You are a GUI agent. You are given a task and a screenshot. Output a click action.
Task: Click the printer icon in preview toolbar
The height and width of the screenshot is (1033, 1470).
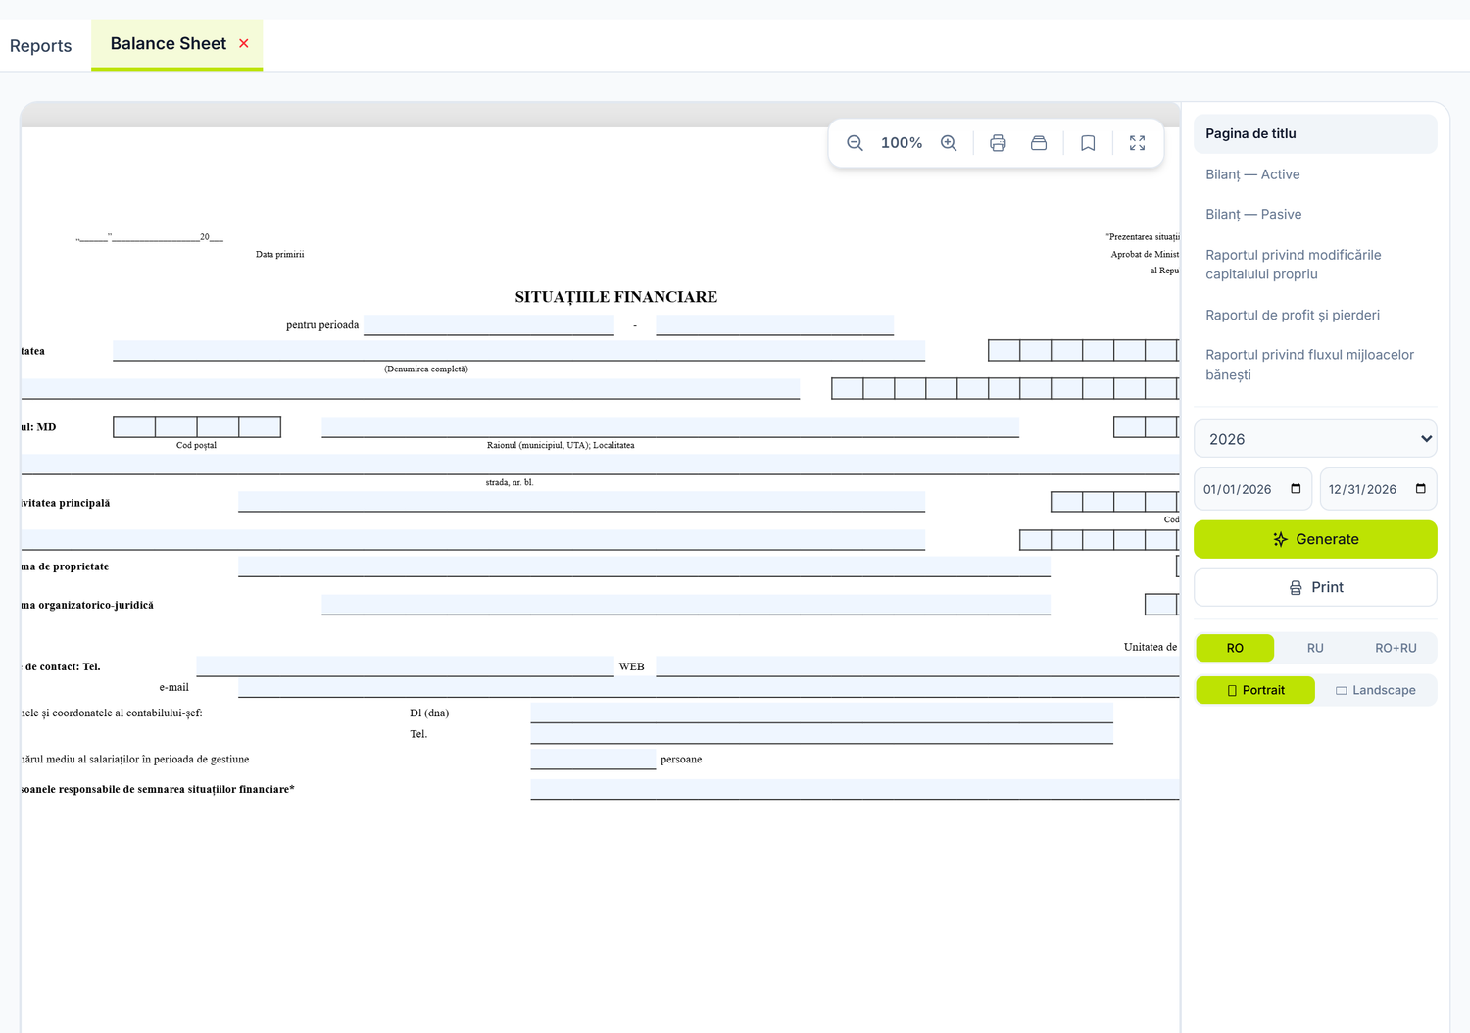(x=998, y=143)
